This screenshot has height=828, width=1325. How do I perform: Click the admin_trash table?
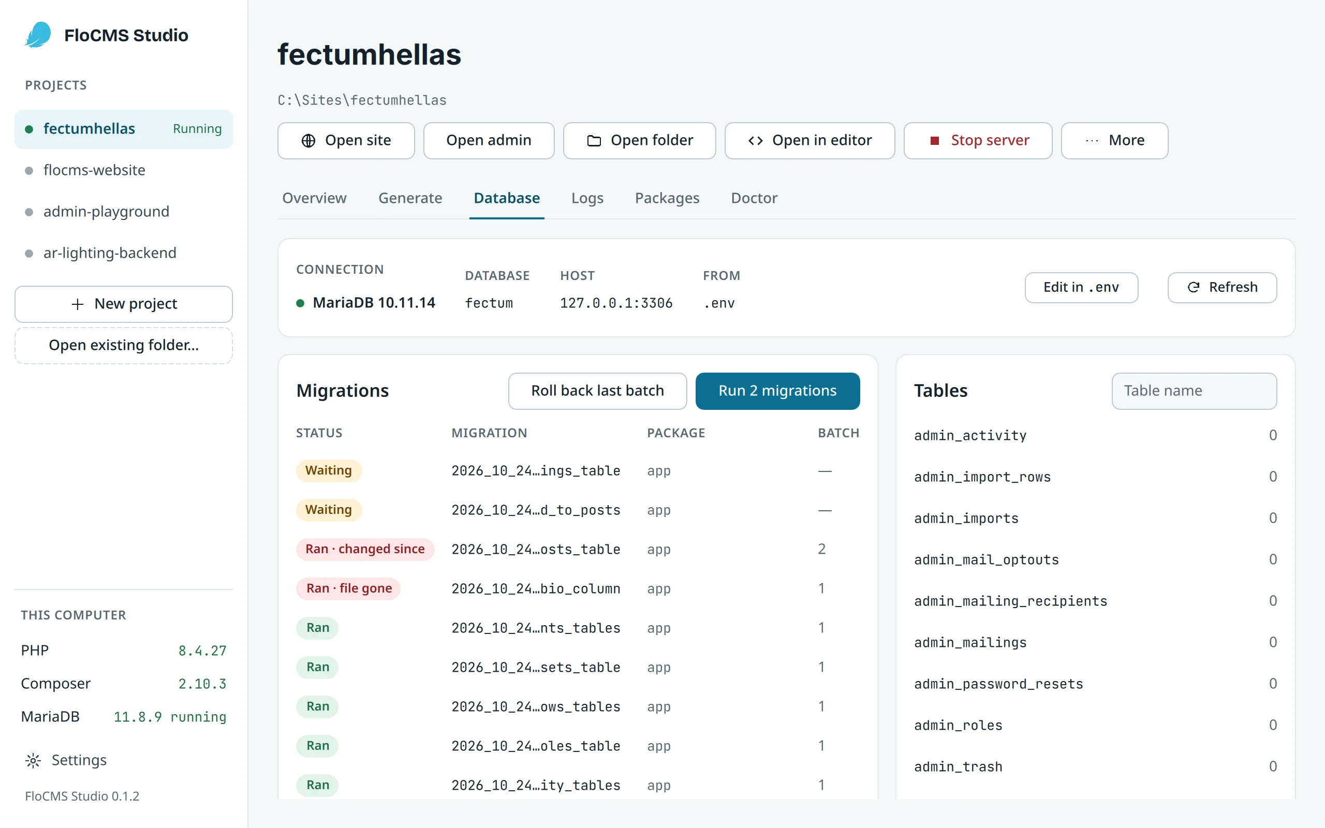pyautogui.click(x=1095, y=766)
